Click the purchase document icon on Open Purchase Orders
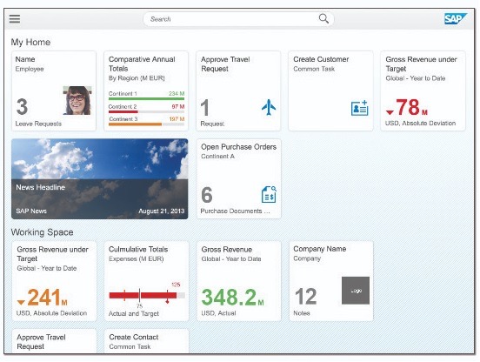Screen dimensions: 480x362 click(x=269, y=194)
